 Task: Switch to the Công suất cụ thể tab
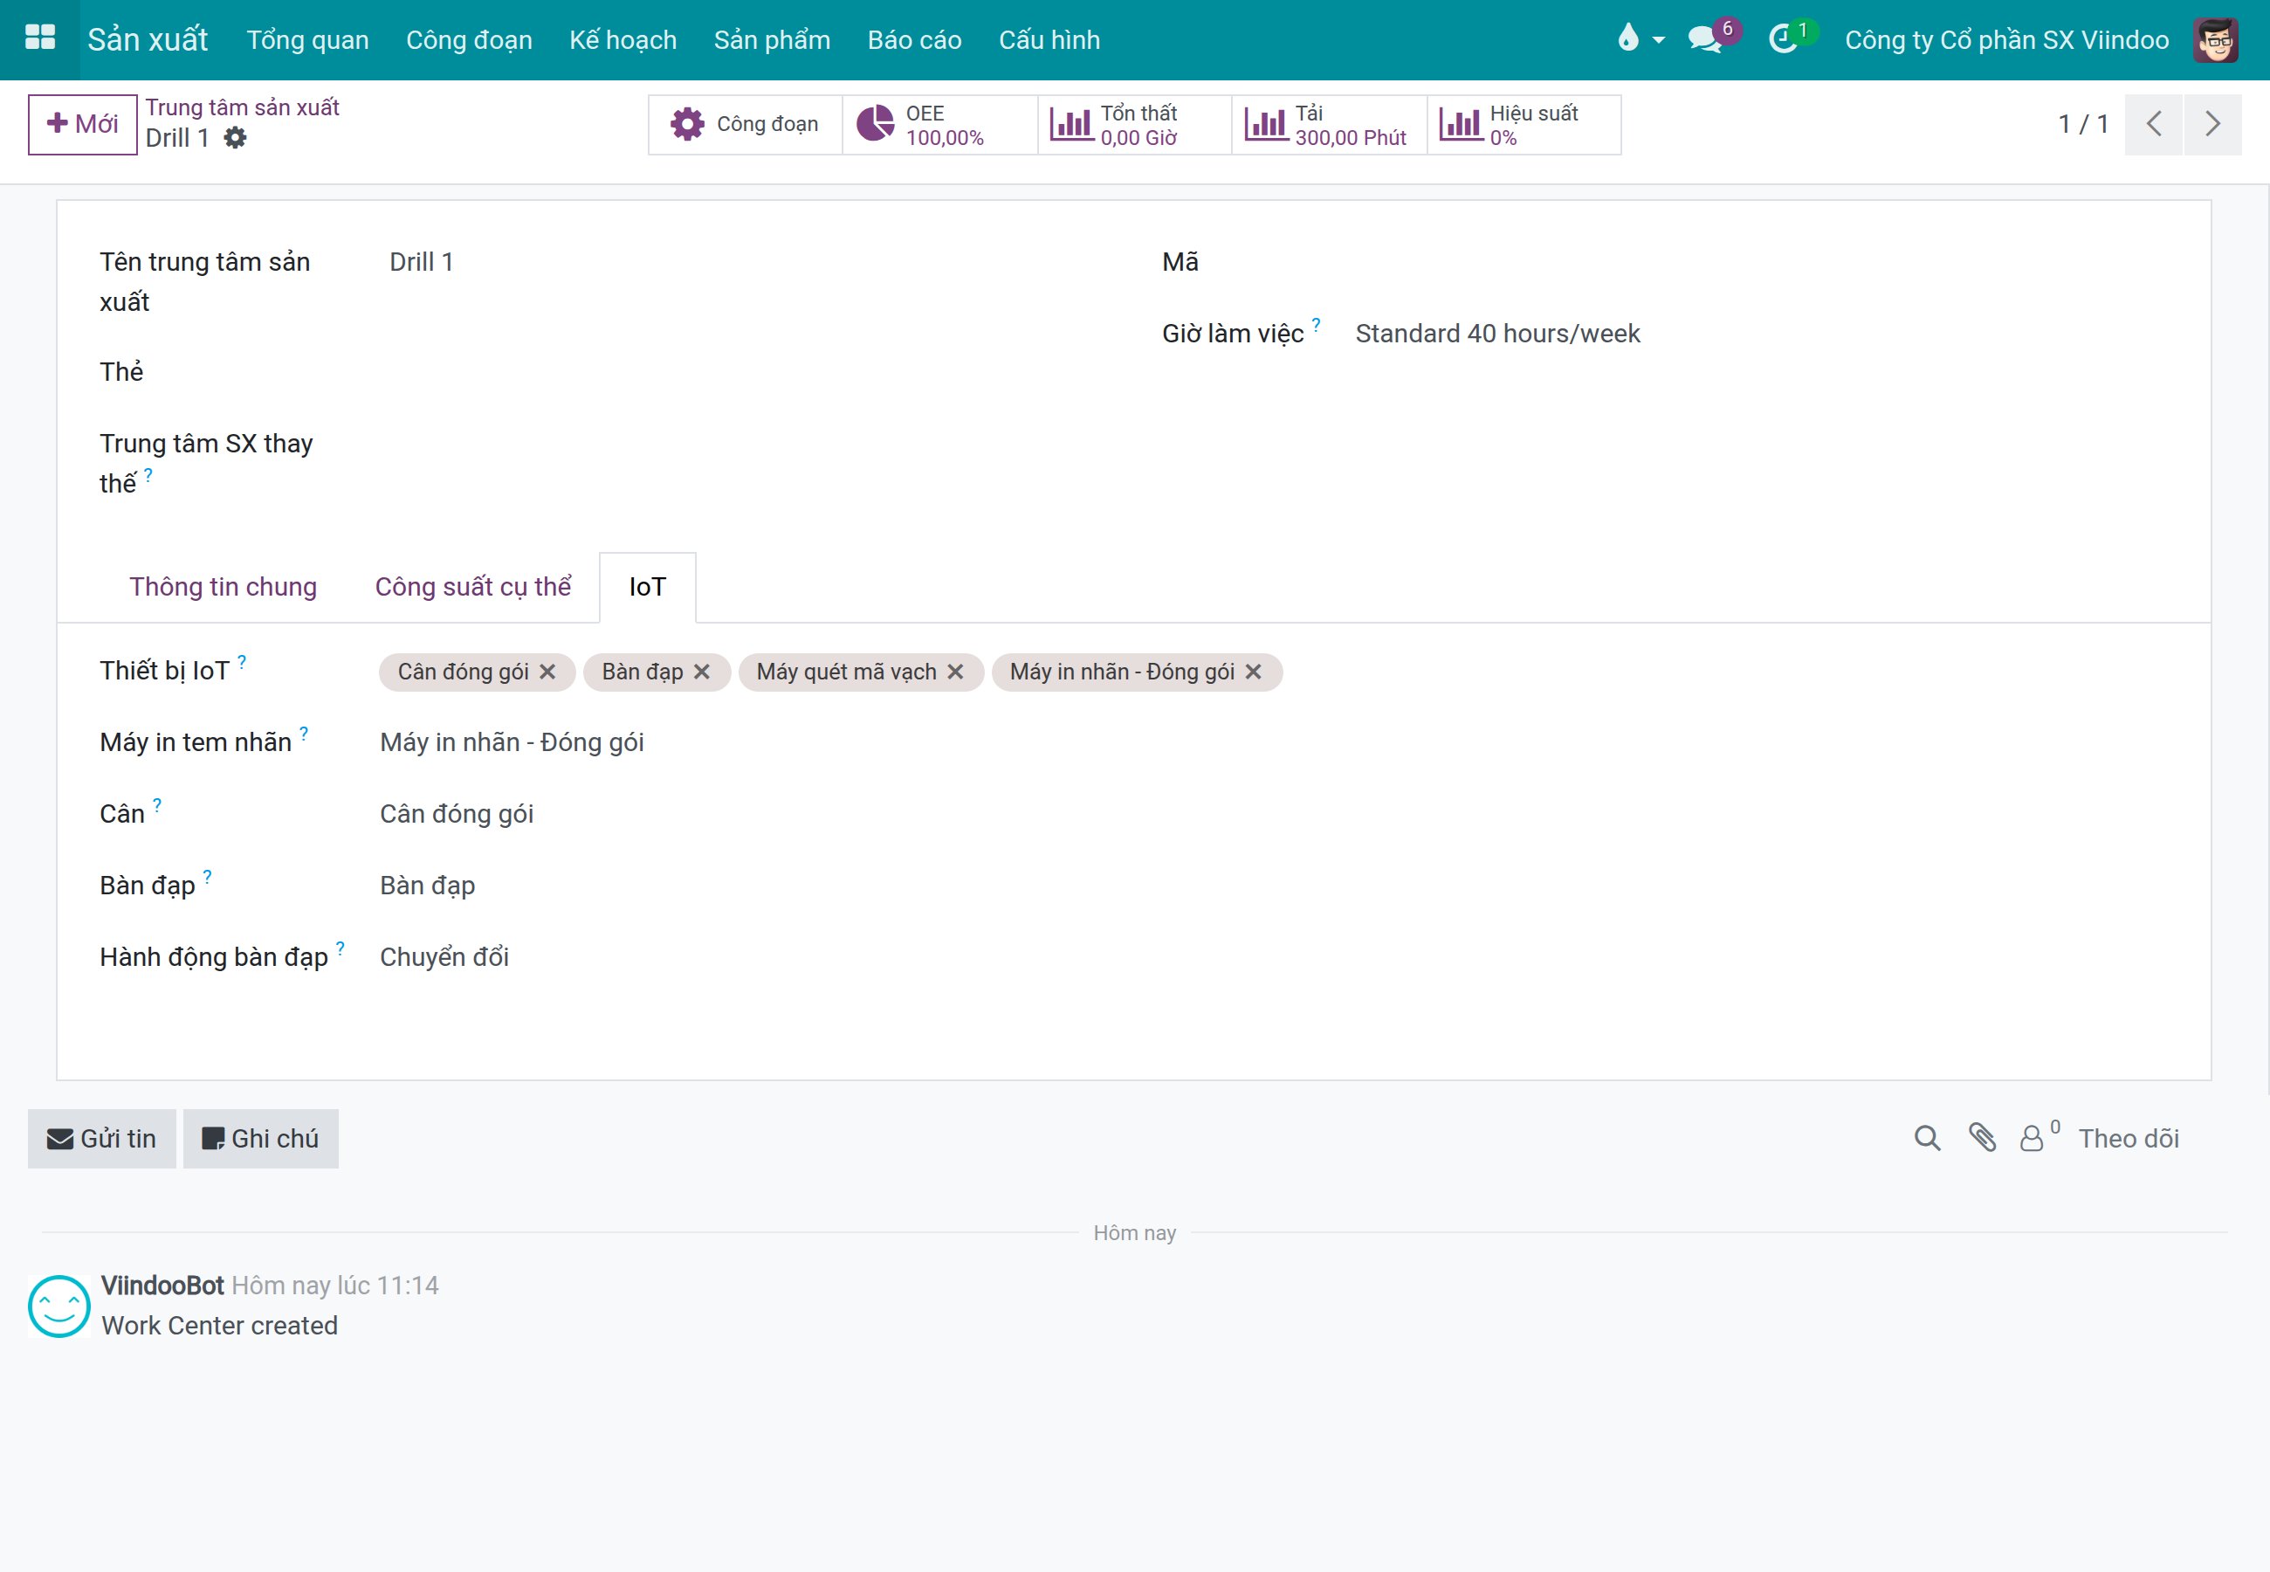point(472,587)
